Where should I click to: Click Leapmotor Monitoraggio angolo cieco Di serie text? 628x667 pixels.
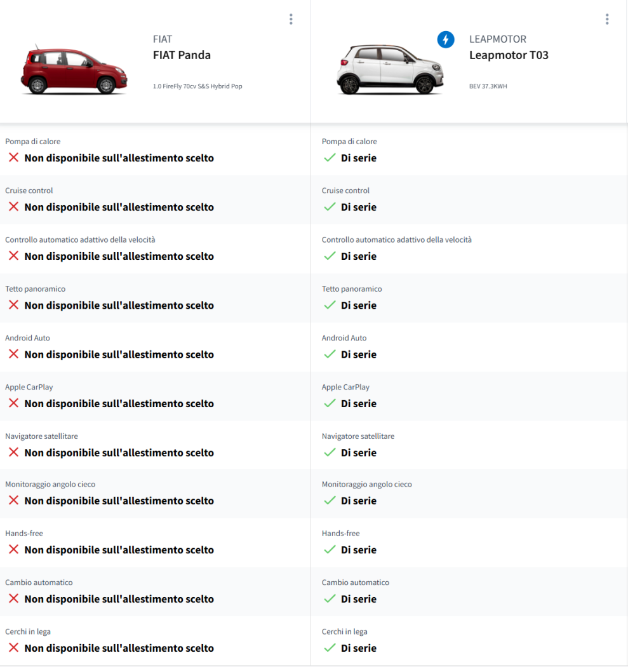[358, 501]
